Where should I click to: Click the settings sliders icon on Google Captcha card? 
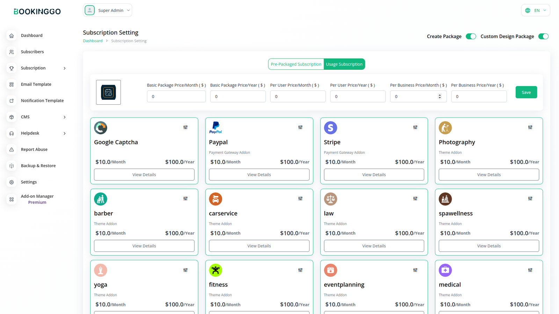(x=186, y=127)
